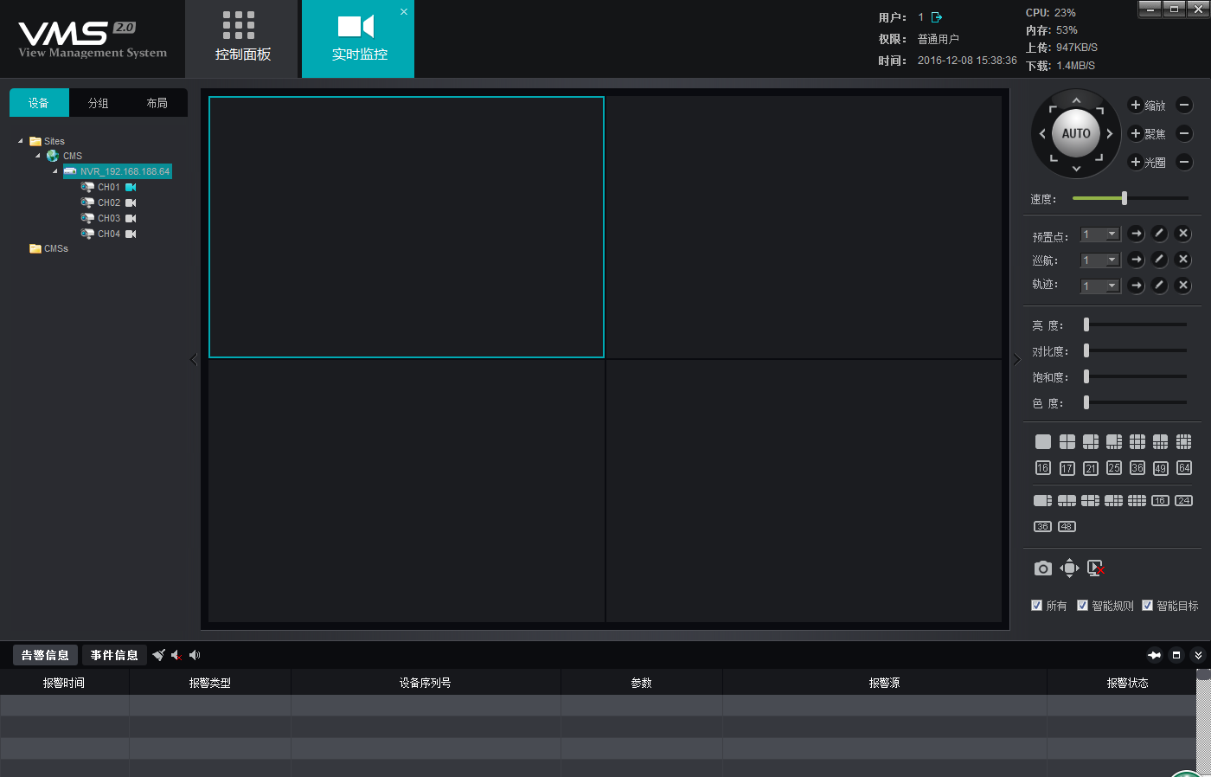Screen dimensions: 1211x777
Task: Switch to the 实时监控 tab
Action: 358,38
